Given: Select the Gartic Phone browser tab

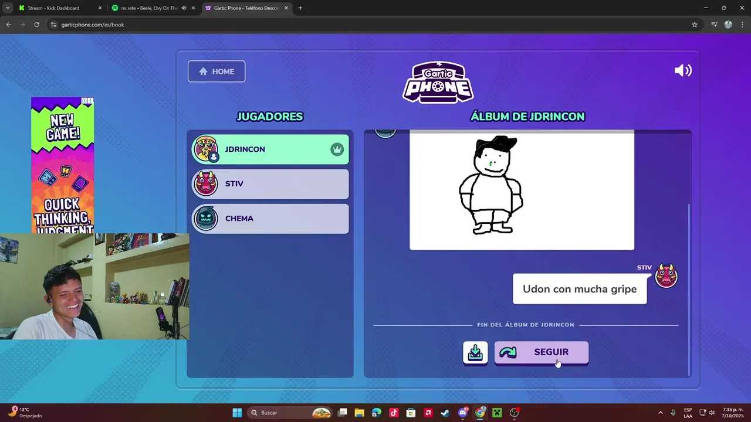Looking at the screenshot, I should pyautogui.click(x=246, y=8).
